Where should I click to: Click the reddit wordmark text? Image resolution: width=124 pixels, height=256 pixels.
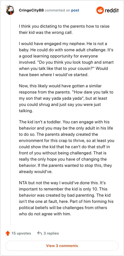click(112, 11)
